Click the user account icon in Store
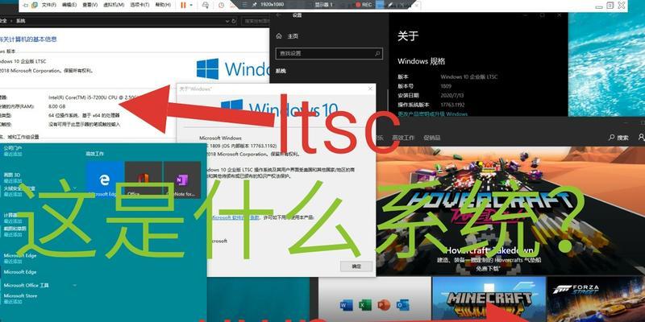 [x=641, y=137]
